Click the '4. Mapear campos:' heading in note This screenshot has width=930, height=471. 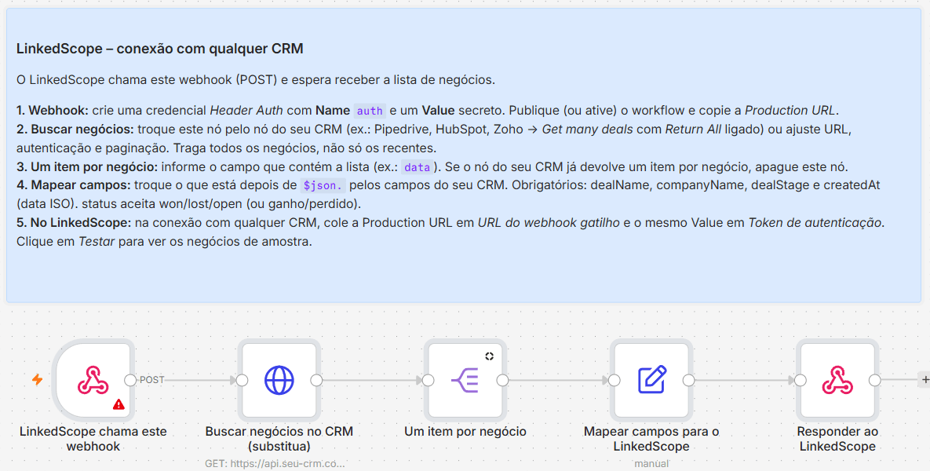pyautogui.click(x=74, y=185)
